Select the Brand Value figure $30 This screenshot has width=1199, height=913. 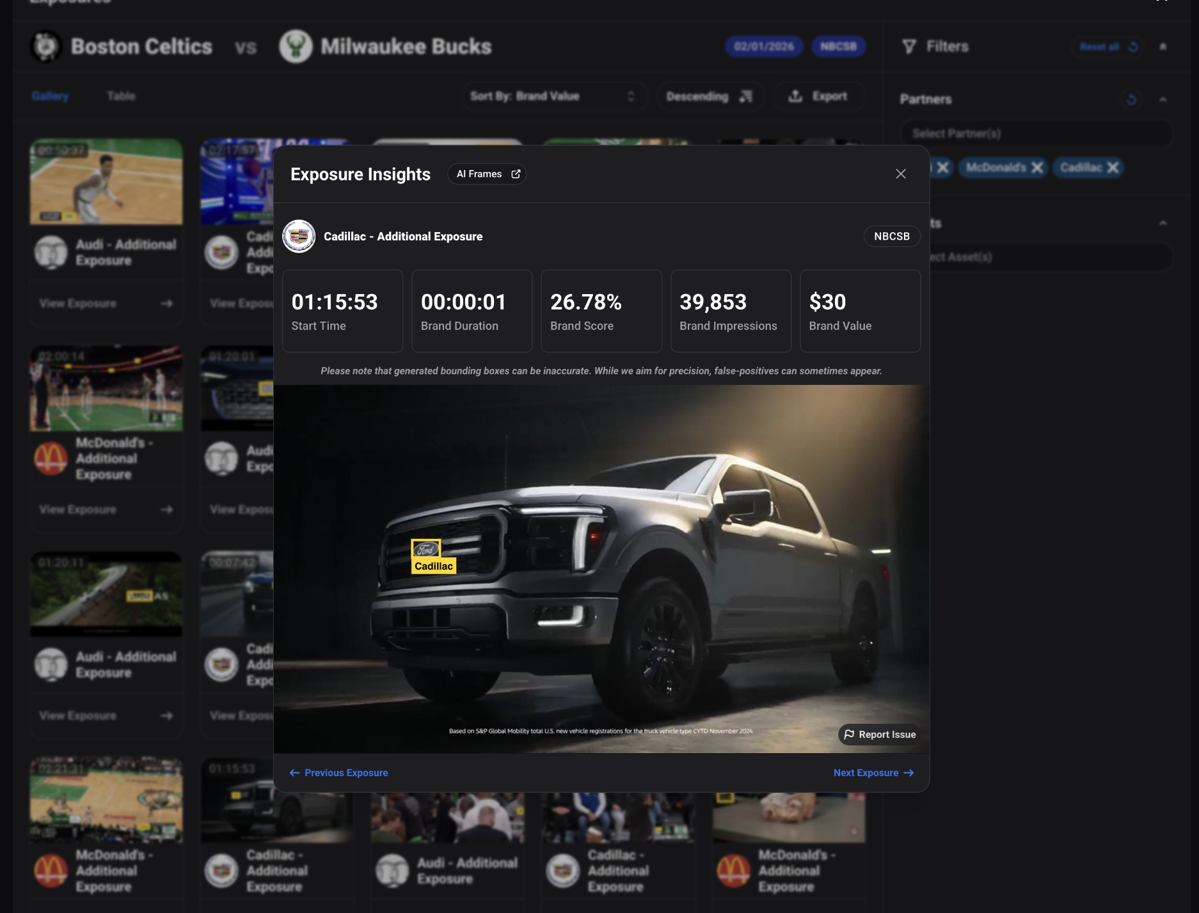click(x=827, y=302)
